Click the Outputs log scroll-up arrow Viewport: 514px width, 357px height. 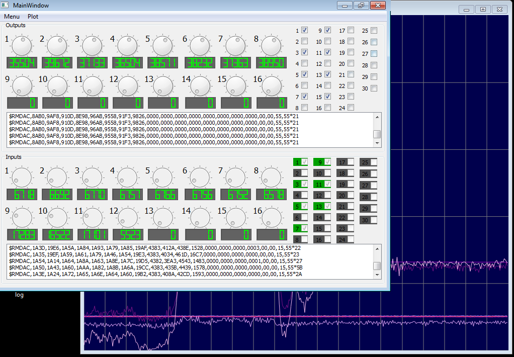click(x=377, y=117)
